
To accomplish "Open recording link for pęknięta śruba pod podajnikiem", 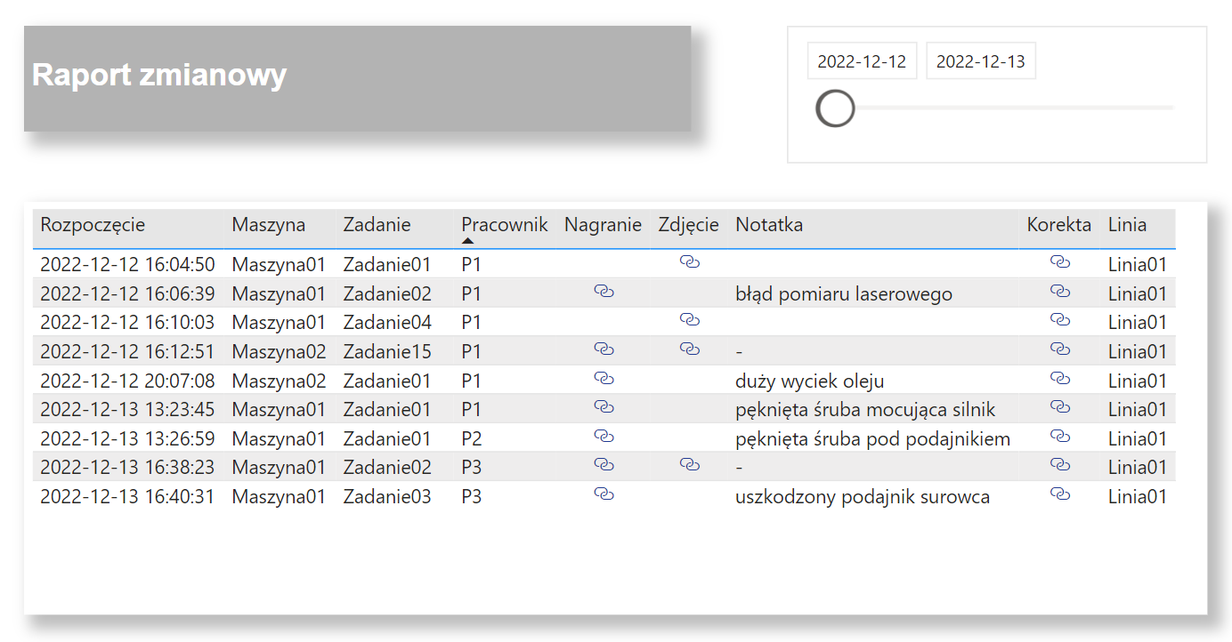I will (x=604, y=436).
